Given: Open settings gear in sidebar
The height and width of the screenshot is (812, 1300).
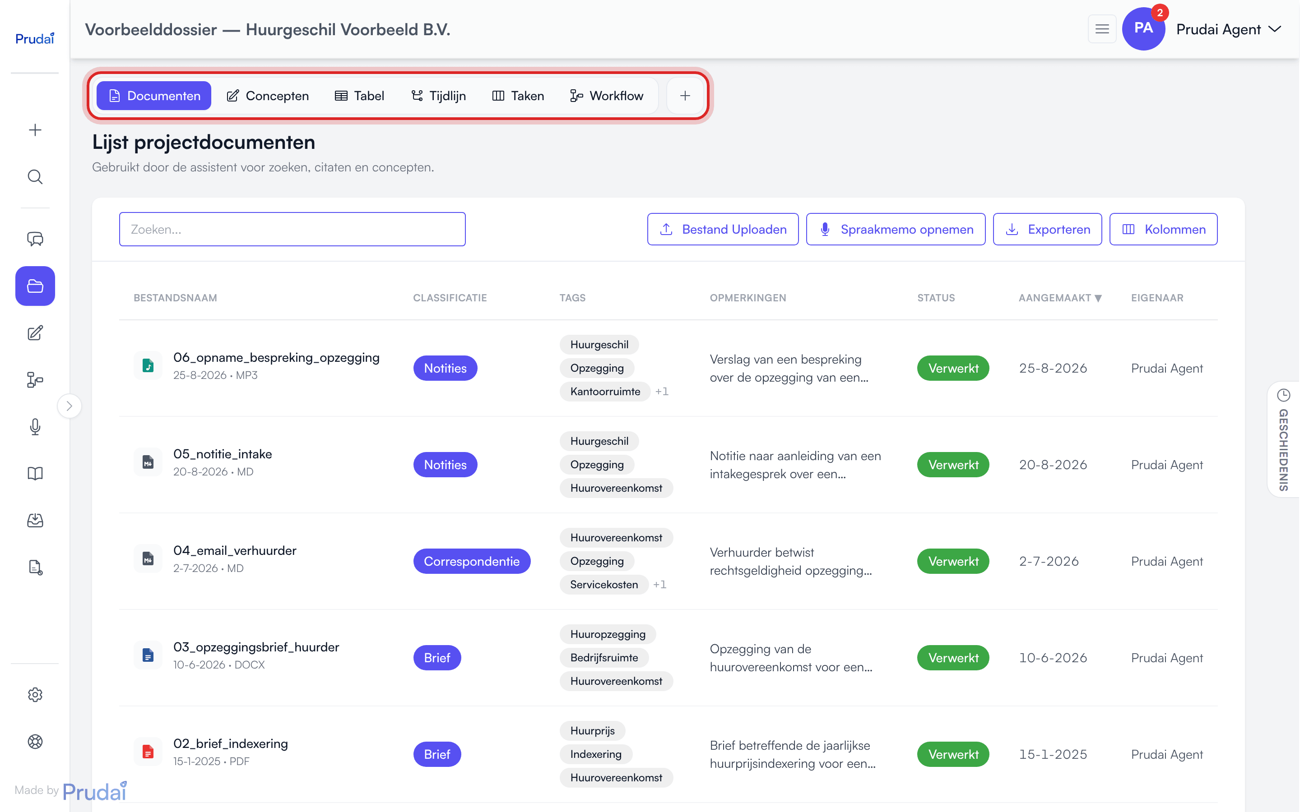Looking at the screenshot, I should pyautogui.click(x=35, y=694).
